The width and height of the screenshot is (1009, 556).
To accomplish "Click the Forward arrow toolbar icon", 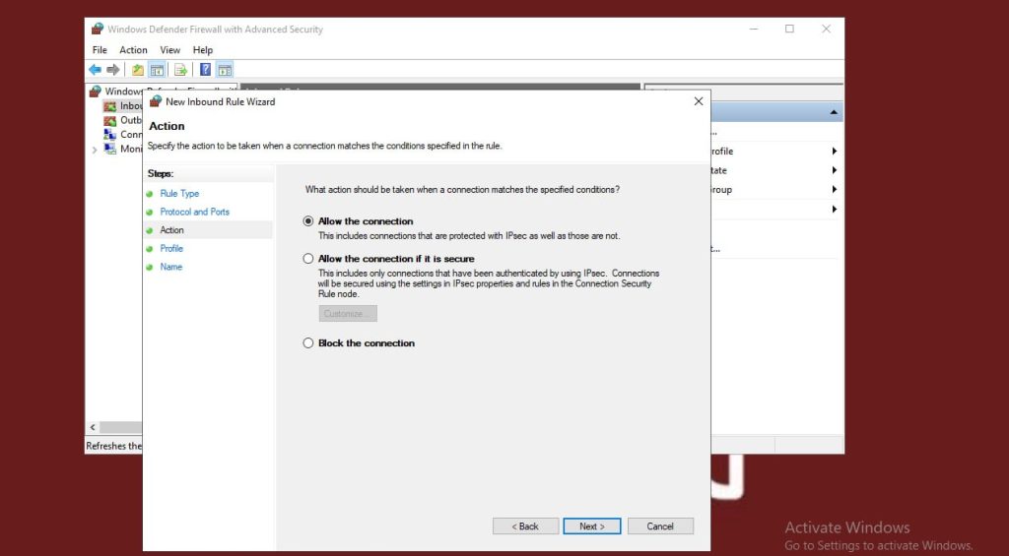I will (x=112, y=70).
